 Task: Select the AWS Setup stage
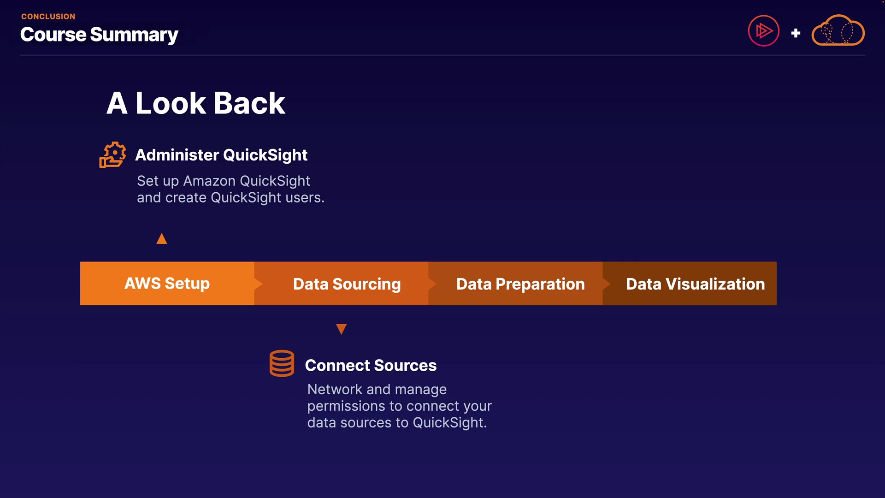pos(167,284)
